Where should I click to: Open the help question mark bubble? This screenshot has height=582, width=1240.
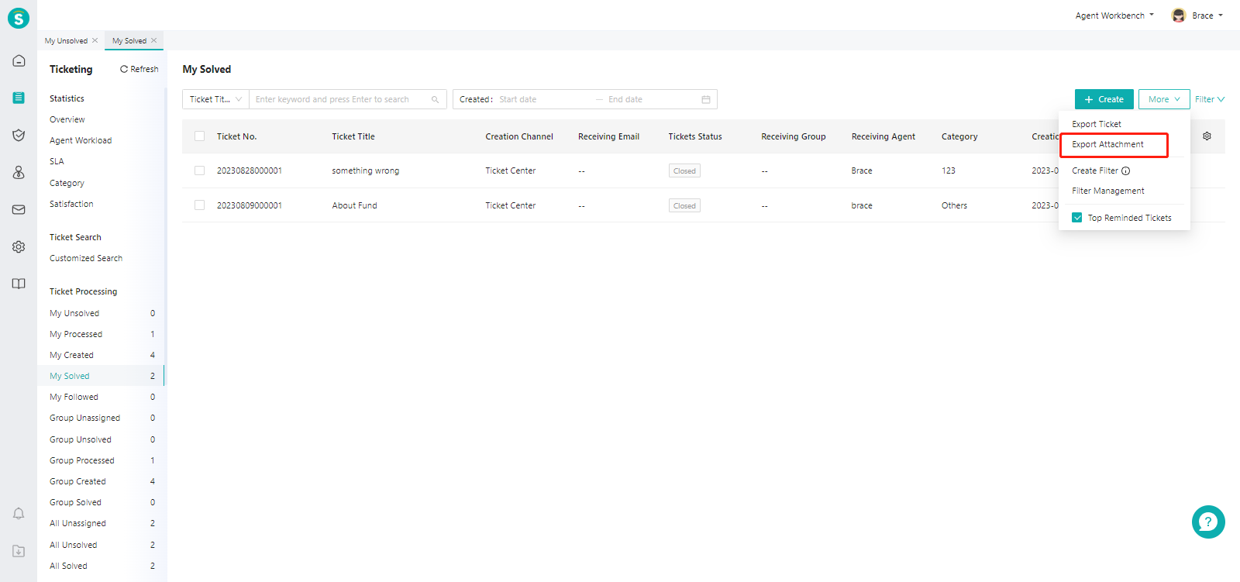click(x=1208, y=522)
